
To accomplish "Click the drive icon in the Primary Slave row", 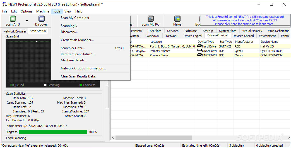I will tap(199, 55).
